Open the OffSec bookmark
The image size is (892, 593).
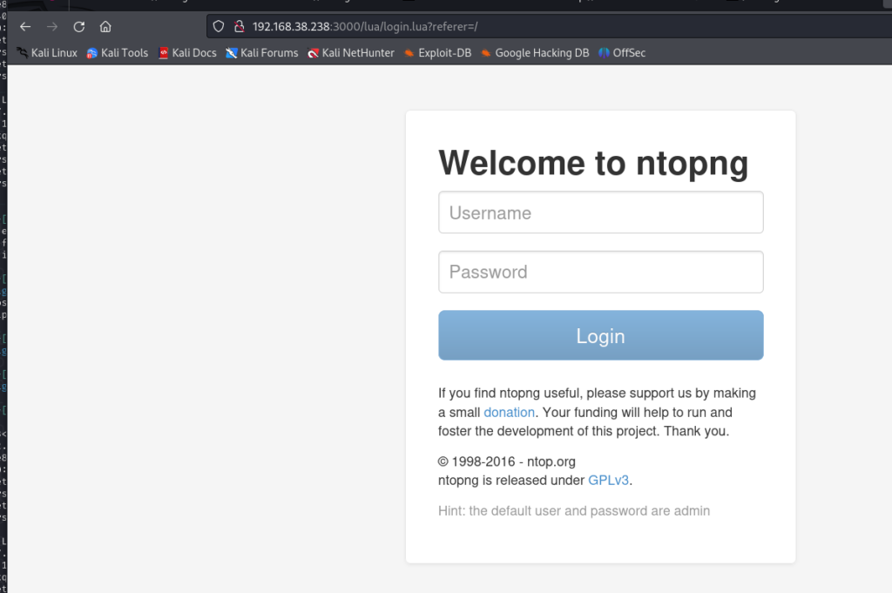pos(622,53)
